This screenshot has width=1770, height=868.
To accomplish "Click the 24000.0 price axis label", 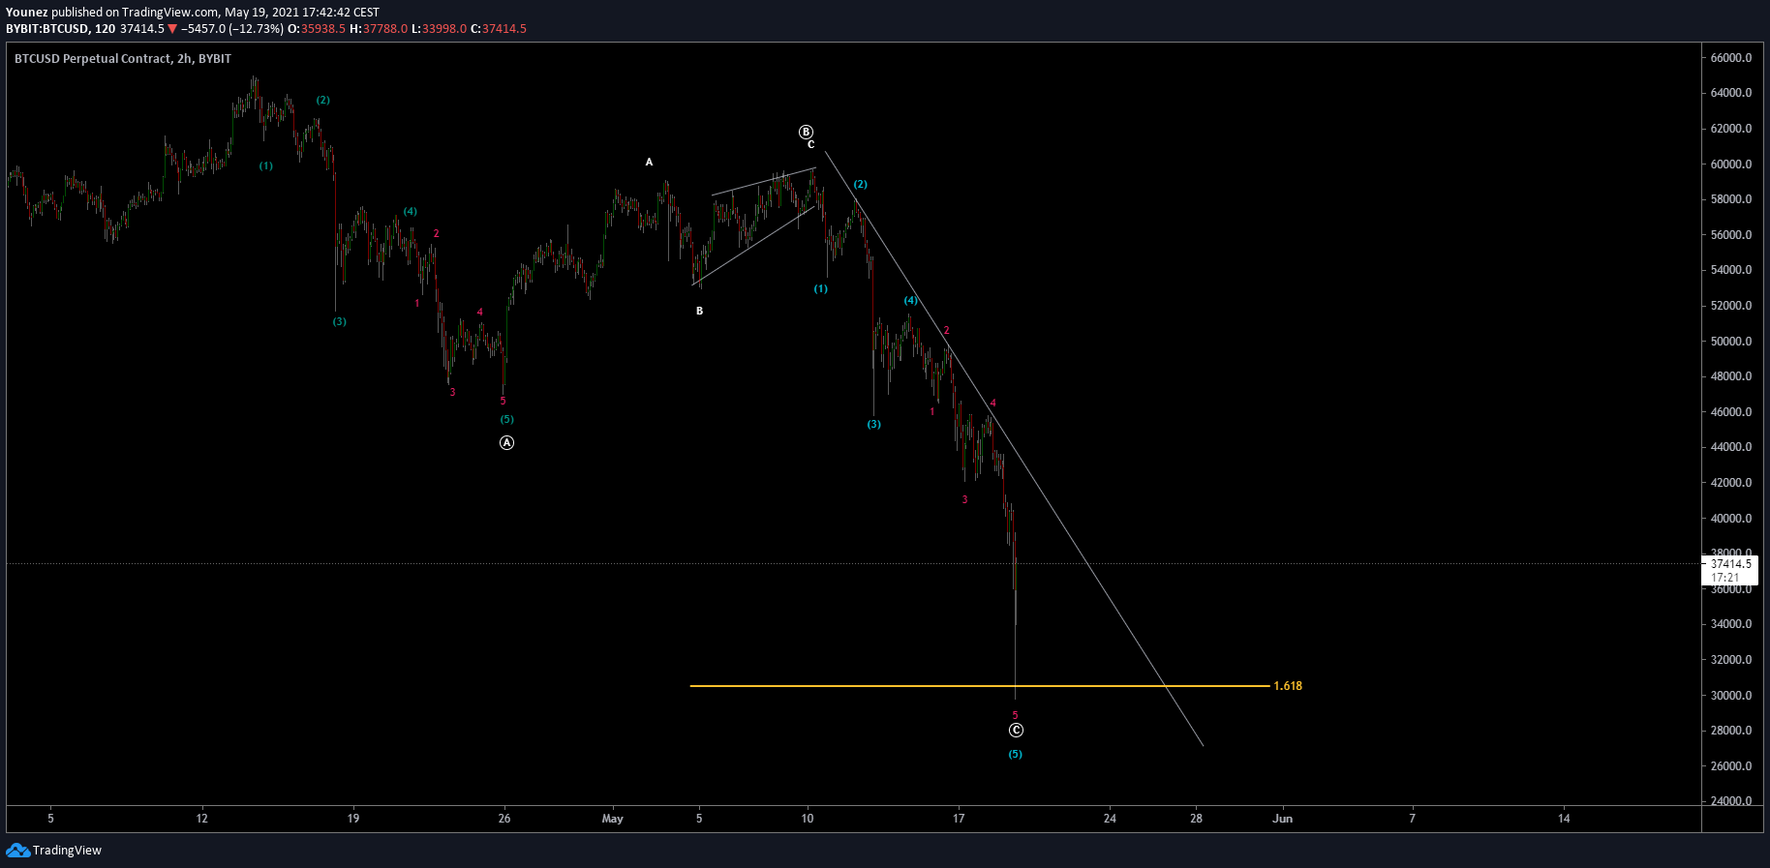I will [1731, 801].
